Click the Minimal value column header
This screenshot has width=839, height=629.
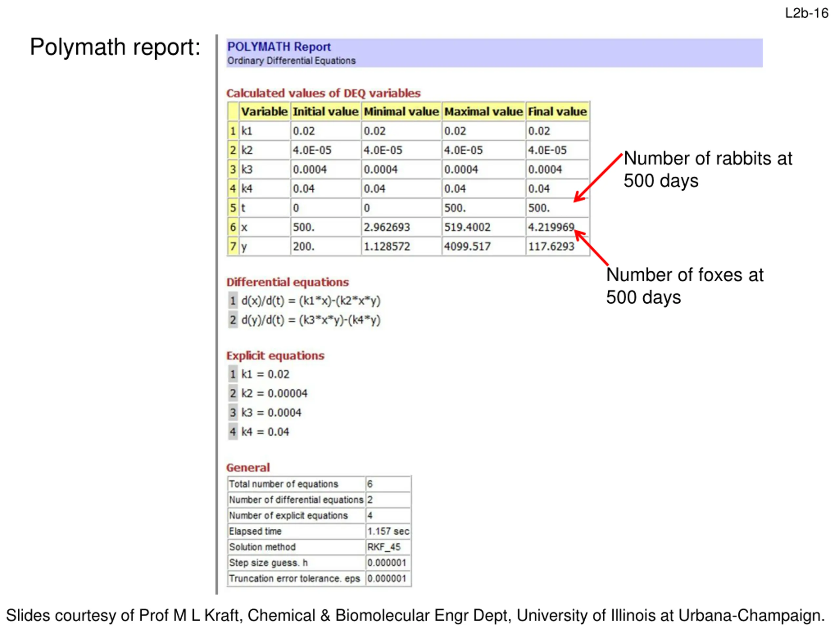click(401, 111)
